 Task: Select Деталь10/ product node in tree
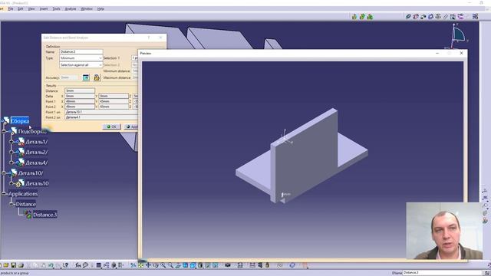click(31, 173)
